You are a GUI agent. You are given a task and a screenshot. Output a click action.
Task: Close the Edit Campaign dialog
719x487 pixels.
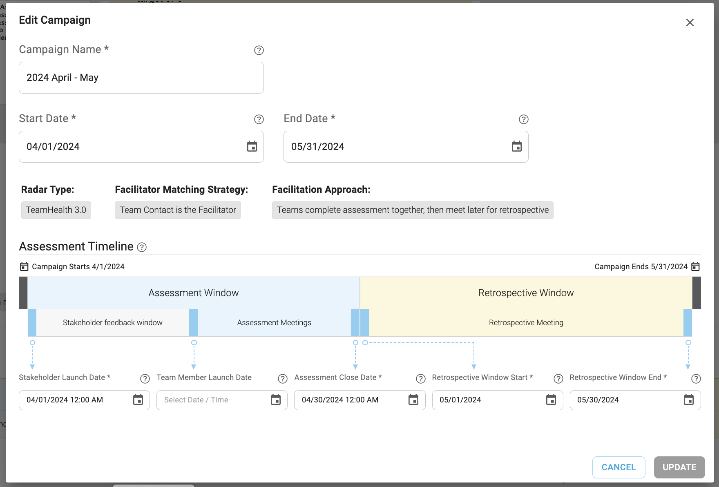pos(690,22)
